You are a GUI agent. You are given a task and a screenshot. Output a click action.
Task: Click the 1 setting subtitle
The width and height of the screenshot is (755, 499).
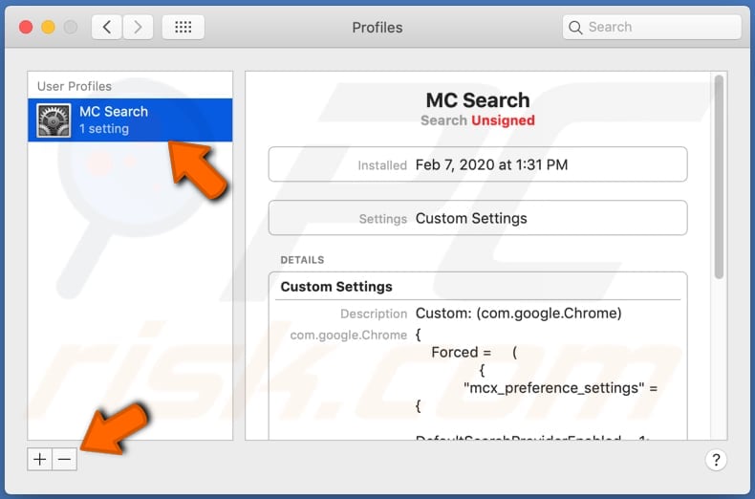point(104,129)
